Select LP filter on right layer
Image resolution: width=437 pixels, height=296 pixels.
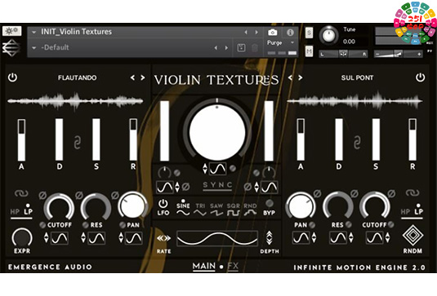point(418,211)
